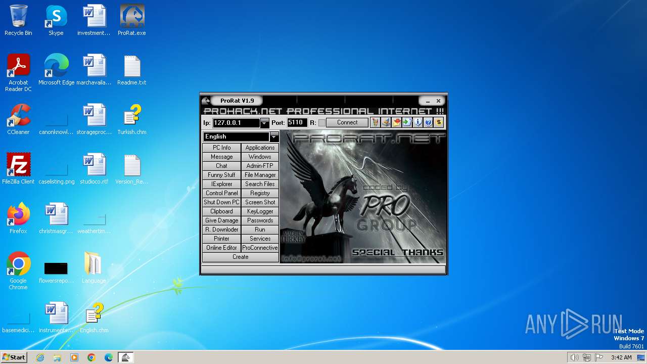Expand the English language dropdown arrow
Screen dimensions: 647x364
(274, 136)
